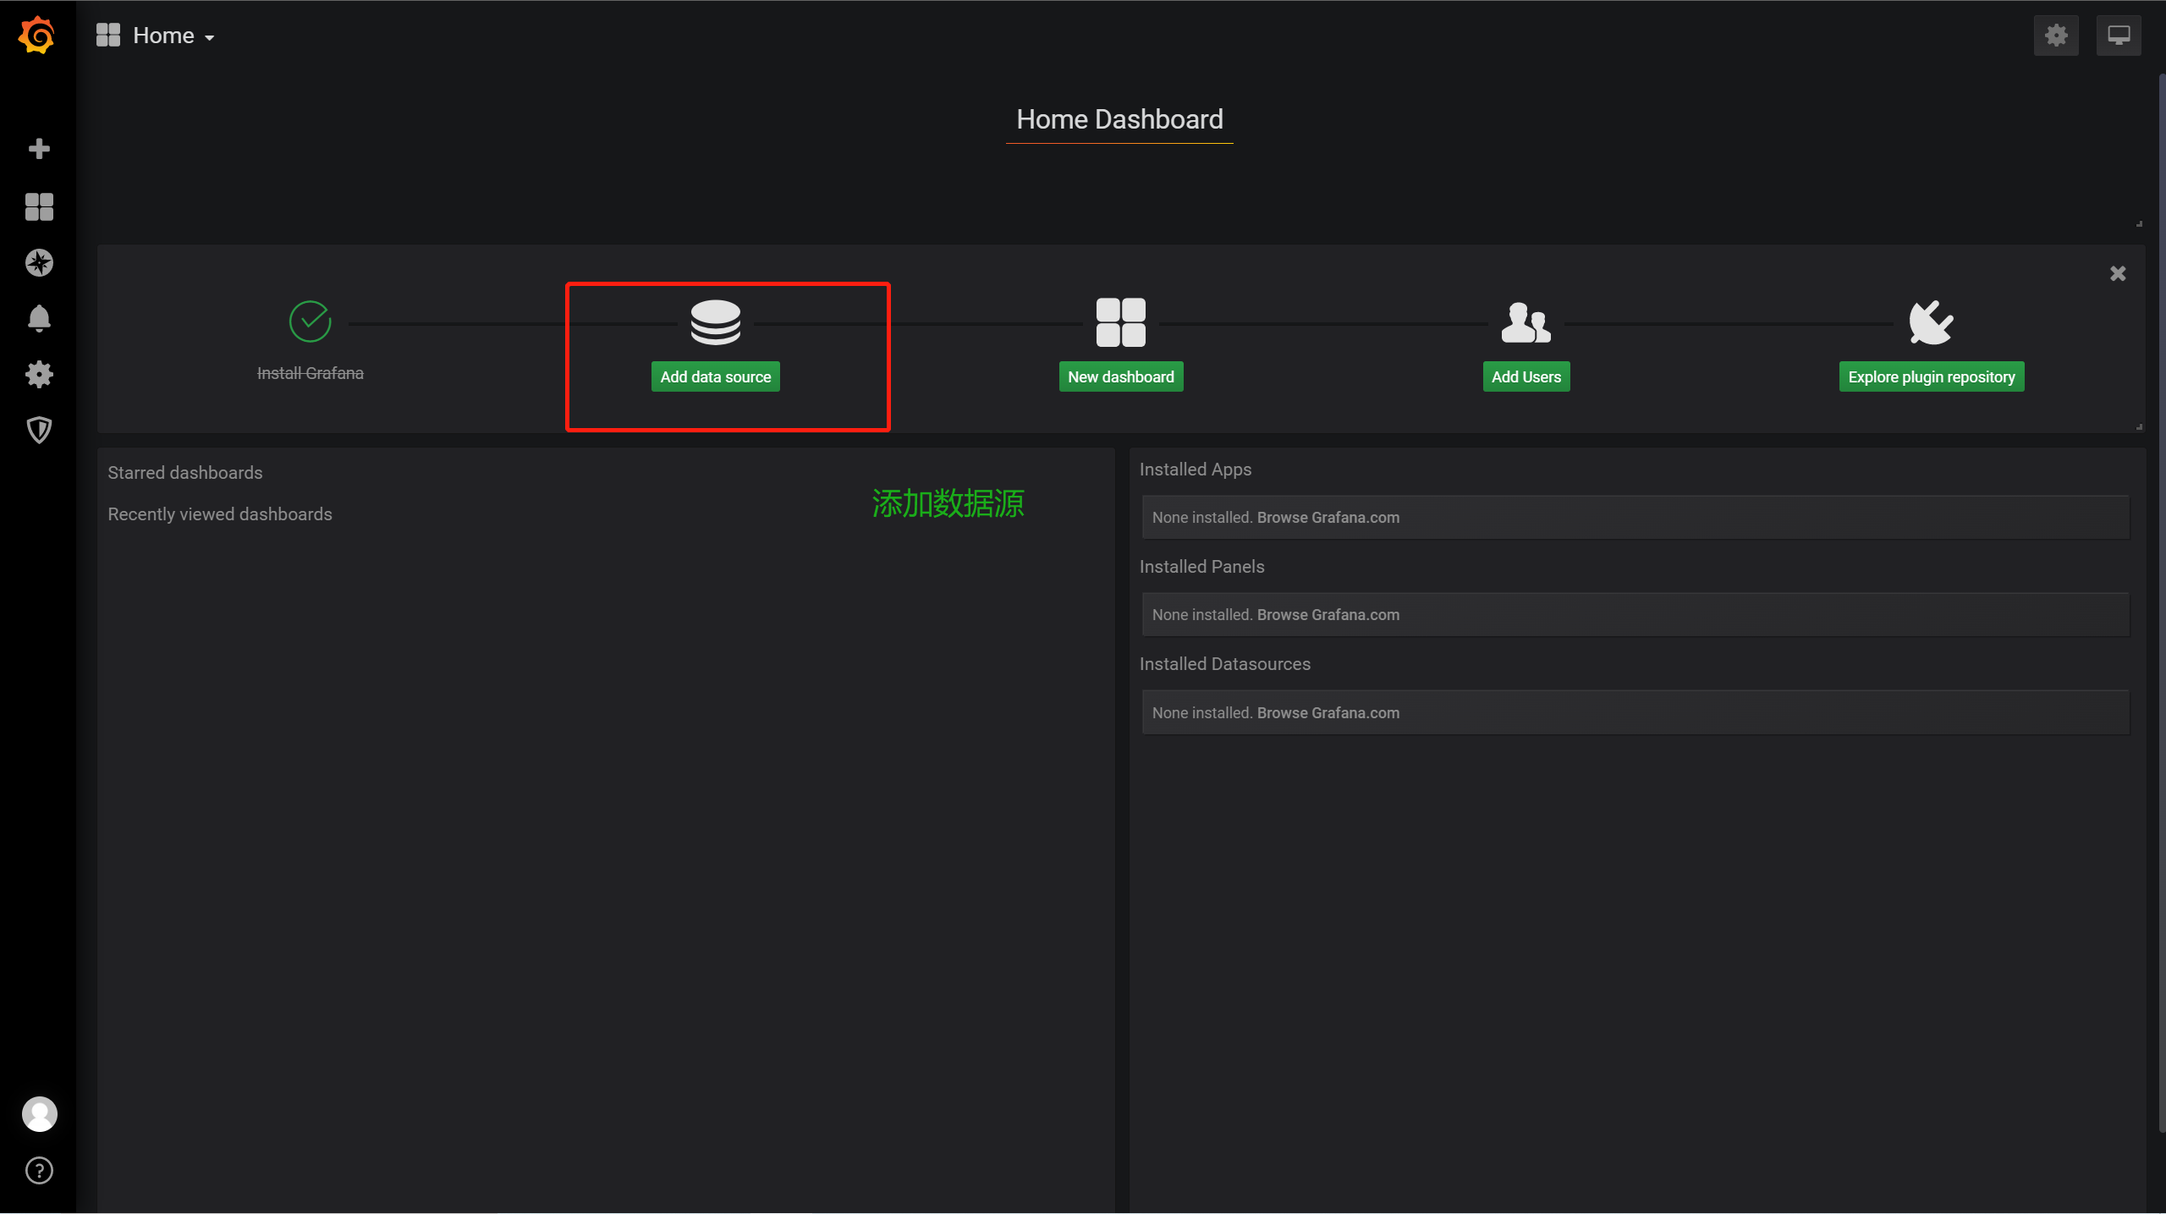Open Browse Grafana.com link under Installed Datasources
Screen dimensions: 2166x1214
tap(1328, 713)
